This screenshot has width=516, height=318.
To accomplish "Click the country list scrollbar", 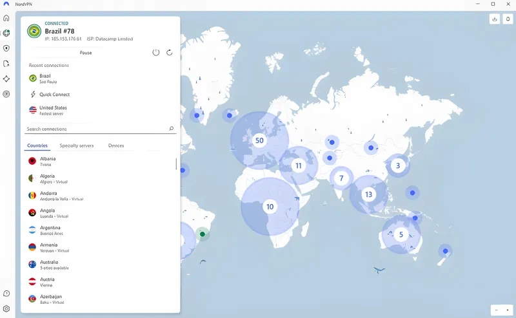I will click(x=176, y=164).
